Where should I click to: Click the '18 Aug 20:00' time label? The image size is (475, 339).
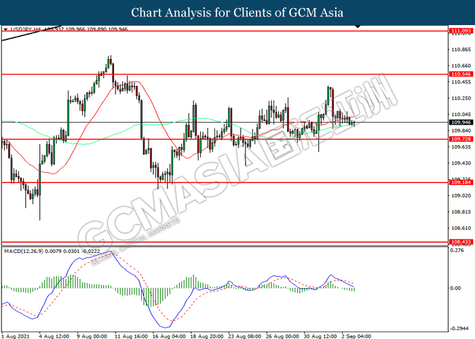207,336
